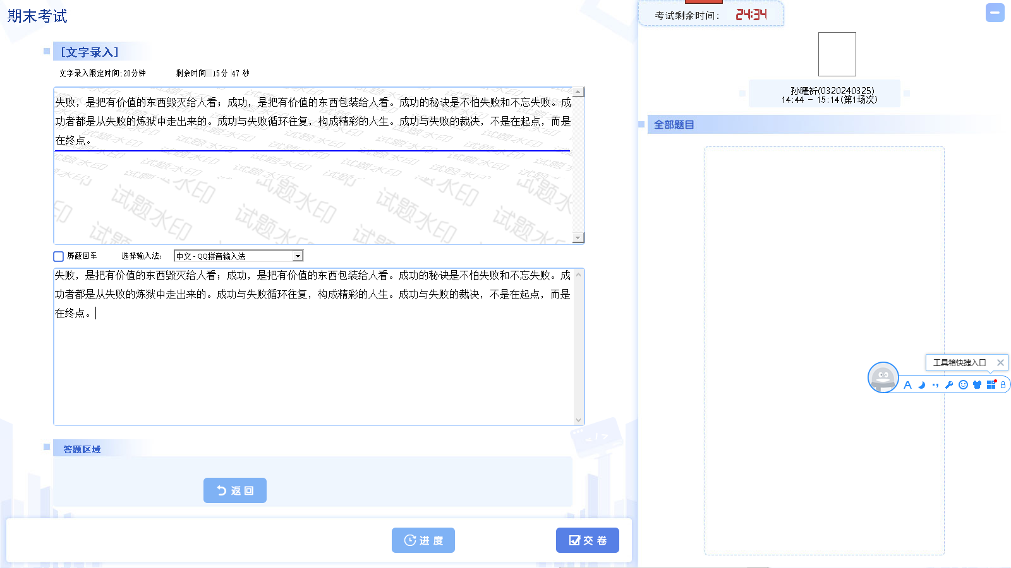Open the wrench settings icon
The height and width of the screenshot is (568, 1011).
[949, 385]
